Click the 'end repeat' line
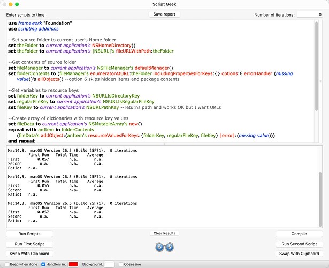This screenshot has width=329, height=268. coord(21,141)
